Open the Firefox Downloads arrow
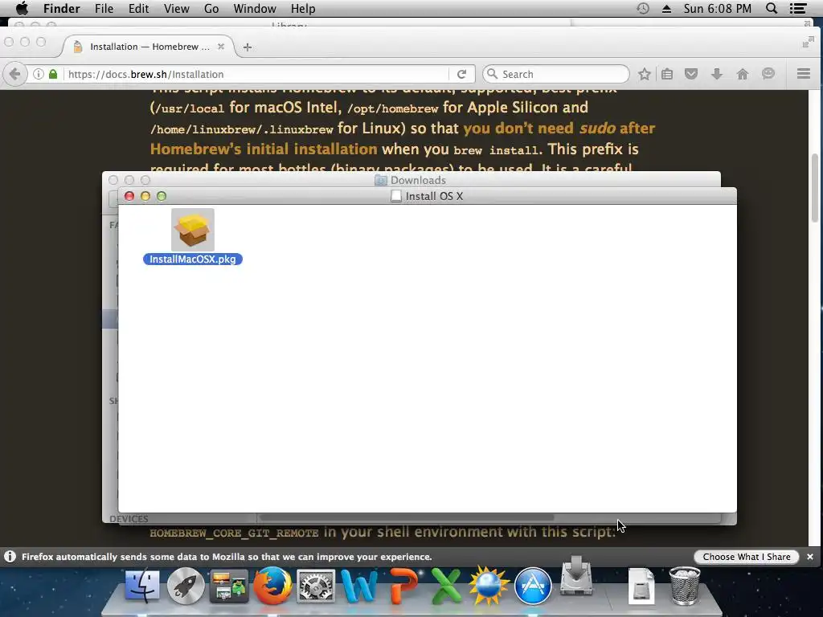 tap(716, 74)
